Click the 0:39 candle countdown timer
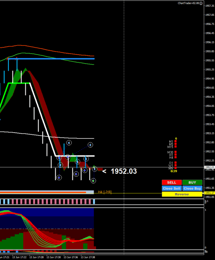The width and height of the screenshot is (215, 260). [x=174, y=171]
